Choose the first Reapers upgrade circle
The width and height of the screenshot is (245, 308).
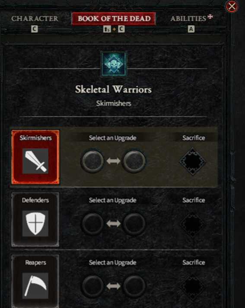click(92, 286)
